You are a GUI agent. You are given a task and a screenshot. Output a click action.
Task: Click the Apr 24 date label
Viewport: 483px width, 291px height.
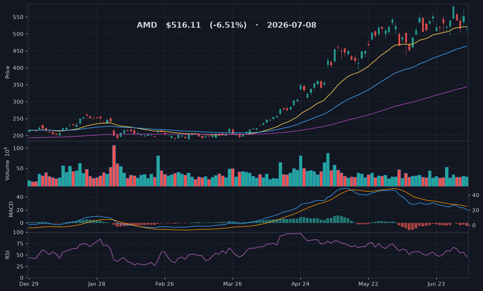point(300,284)
